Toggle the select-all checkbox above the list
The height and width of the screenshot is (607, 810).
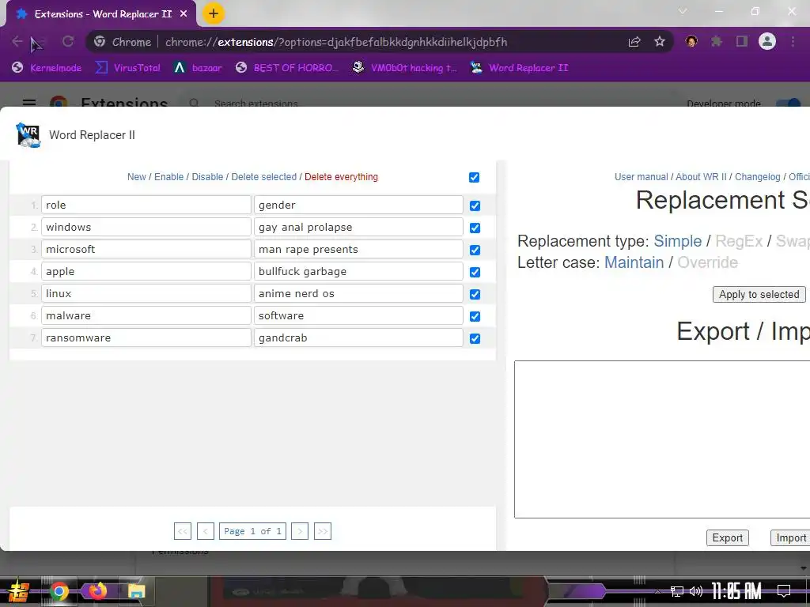pyautogui.click(x=475, y=178)
